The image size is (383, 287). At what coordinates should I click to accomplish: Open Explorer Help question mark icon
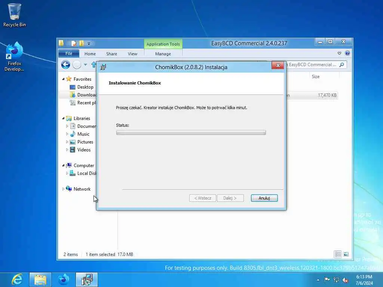(x=347, y=53)
